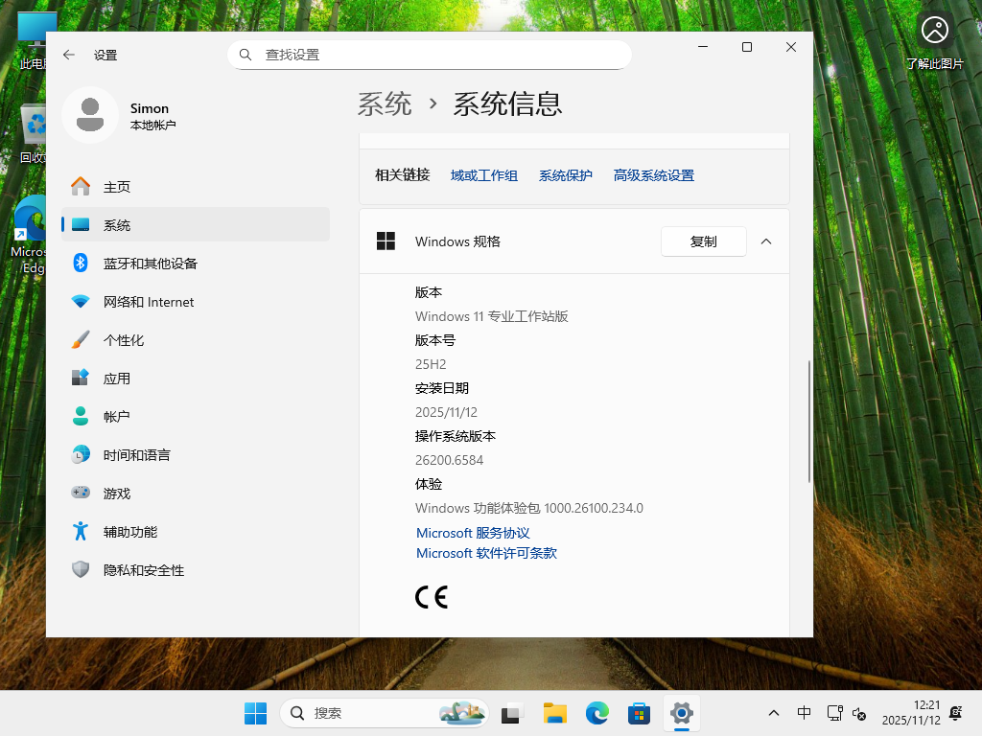This screenshot has height=736, width=982.
Task: Collapse the Windows 规格 section
Action: point(765,241)
